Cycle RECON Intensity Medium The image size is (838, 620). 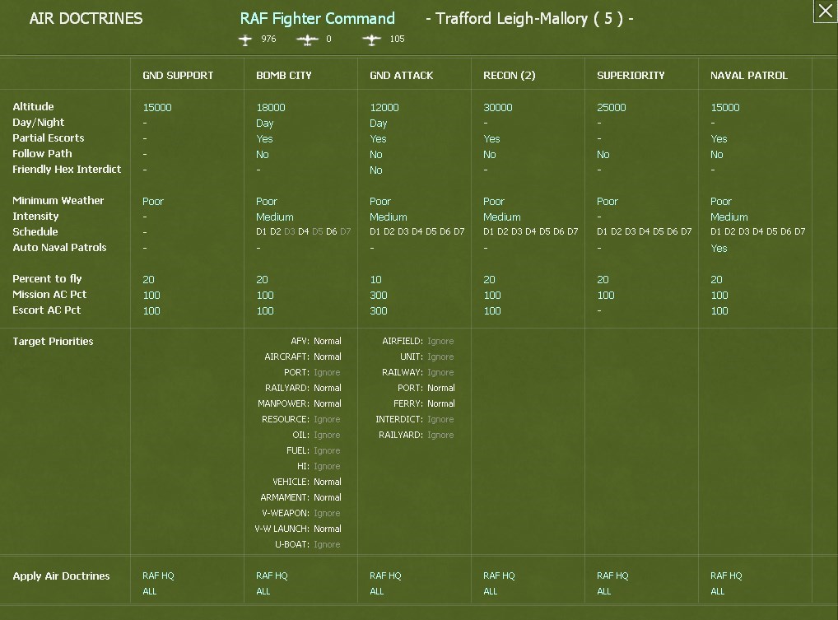(x=502, y=217)
